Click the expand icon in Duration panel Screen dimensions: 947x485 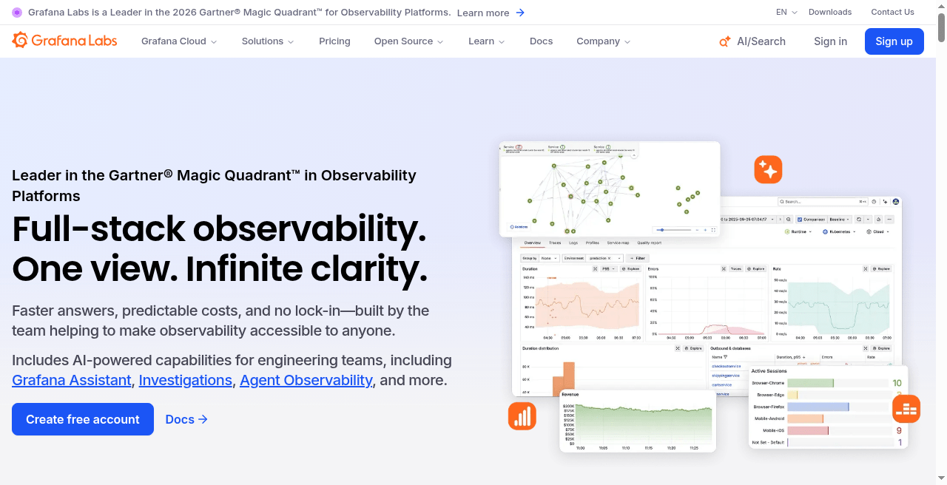(595, 269)
